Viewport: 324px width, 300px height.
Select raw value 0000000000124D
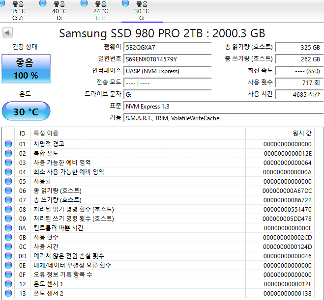288,247
